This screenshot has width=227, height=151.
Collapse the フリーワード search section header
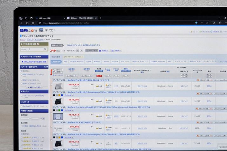tap(34, 57)
